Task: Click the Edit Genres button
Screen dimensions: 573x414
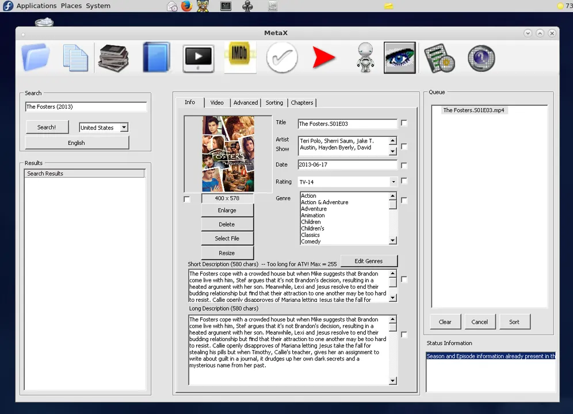Action: [x=369, y=261]
